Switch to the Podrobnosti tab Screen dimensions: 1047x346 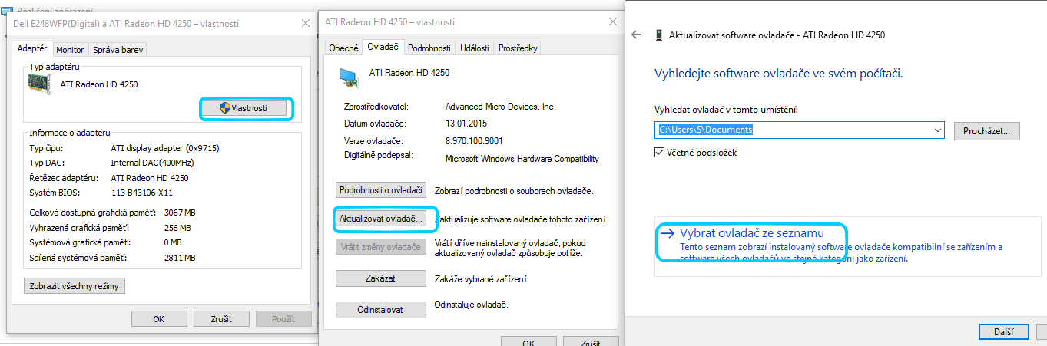coord(429,48)
